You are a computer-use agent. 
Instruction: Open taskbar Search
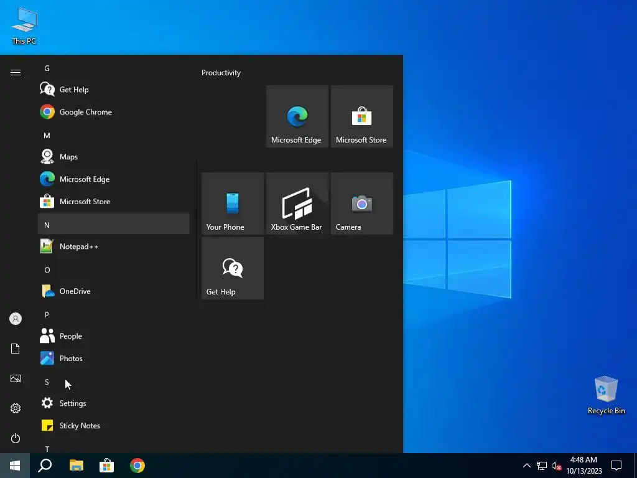coord(45,466)
